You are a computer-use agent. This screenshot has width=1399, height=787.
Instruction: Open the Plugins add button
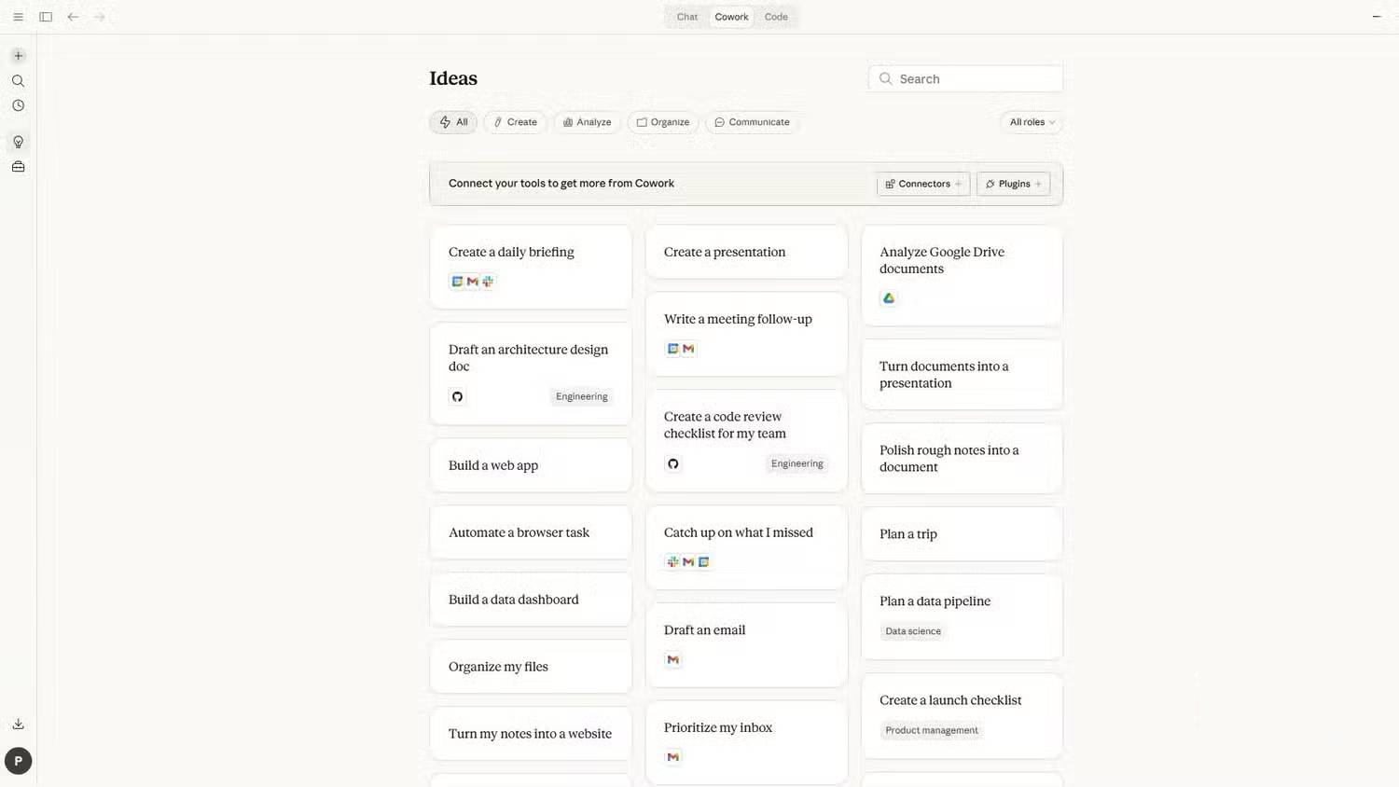pyautogui.click(x=1013, y=184)
